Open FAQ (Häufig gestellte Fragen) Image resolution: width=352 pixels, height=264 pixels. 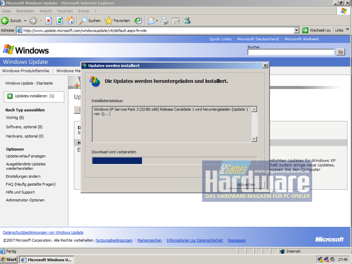coord(31,185)
